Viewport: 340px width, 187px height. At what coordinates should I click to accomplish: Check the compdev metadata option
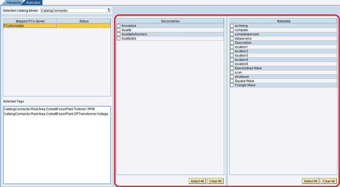point(232,30)
